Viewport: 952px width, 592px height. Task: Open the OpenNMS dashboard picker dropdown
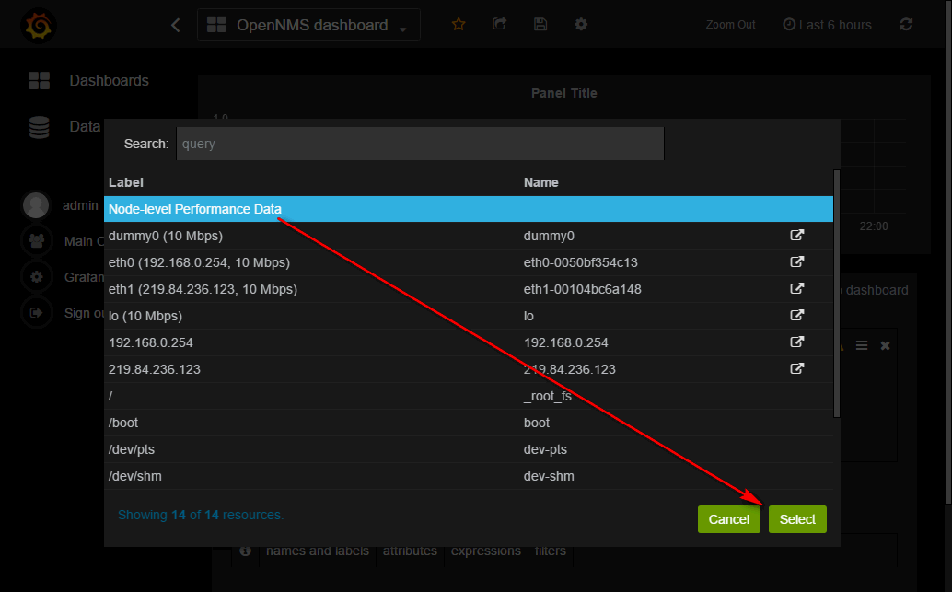[x=308, y=25]
